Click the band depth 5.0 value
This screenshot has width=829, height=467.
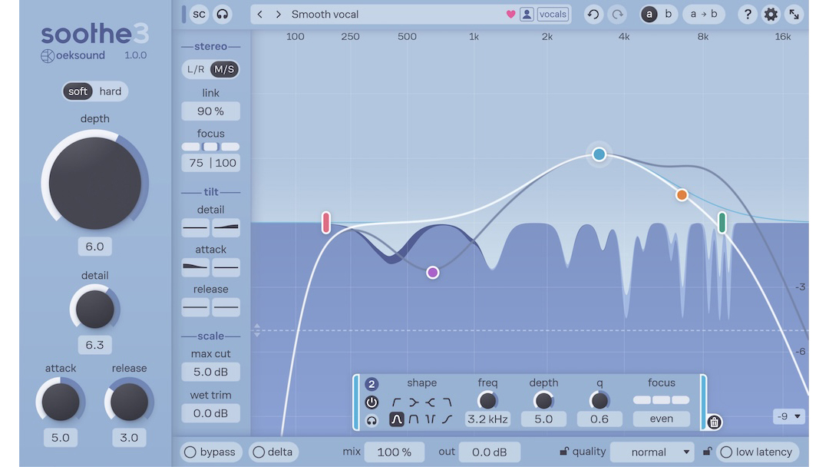coord(543,419)
